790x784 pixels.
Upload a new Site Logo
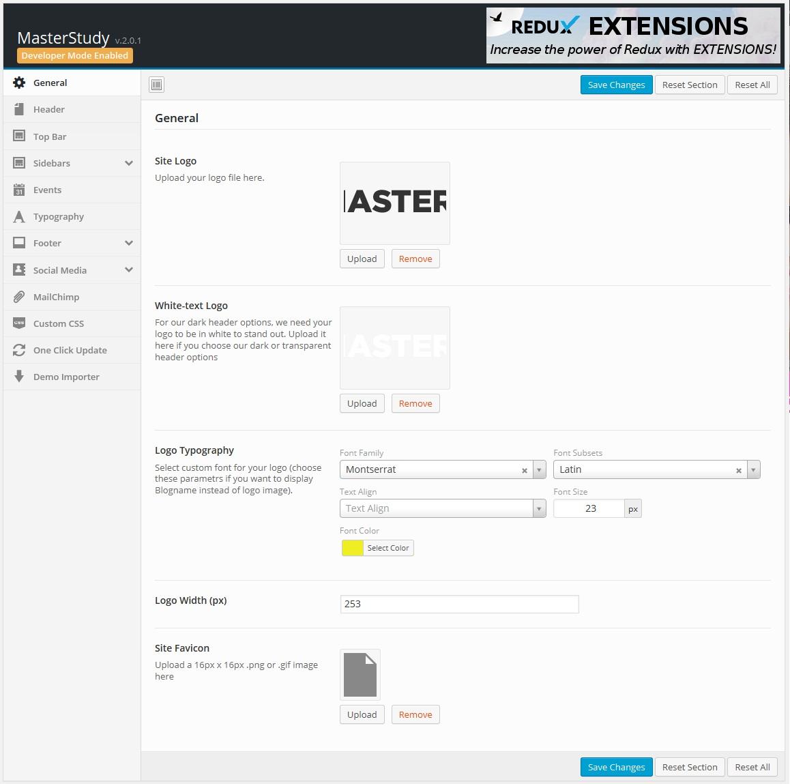362,259
